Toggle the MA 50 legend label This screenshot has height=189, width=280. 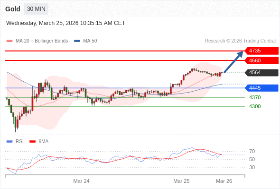(x=90, y=41)
